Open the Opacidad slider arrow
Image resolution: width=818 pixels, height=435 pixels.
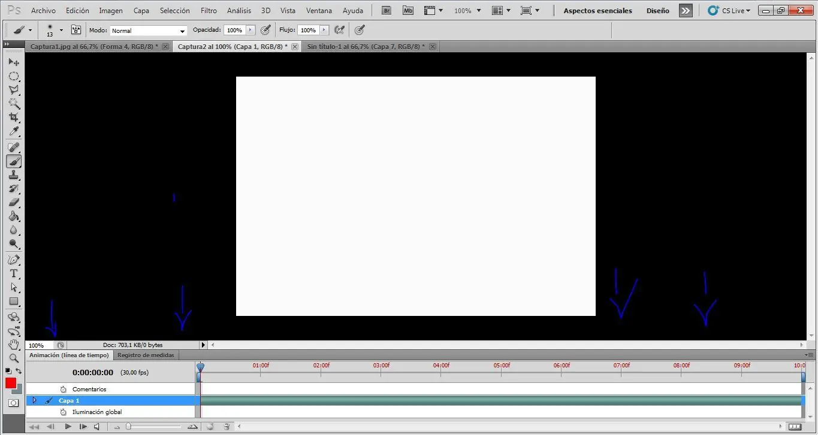point(250,30)
